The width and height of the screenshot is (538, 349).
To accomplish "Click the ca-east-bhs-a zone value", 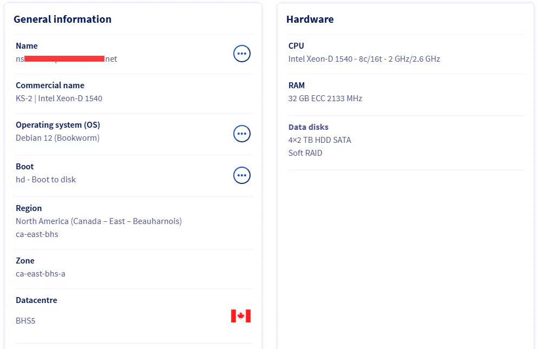I will (x=41, y=274).
